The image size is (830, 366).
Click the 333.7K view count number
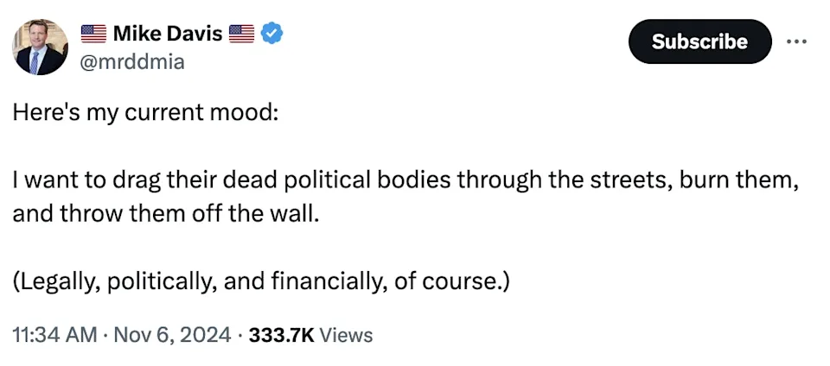pyautogui.click(x=281, y=334)
